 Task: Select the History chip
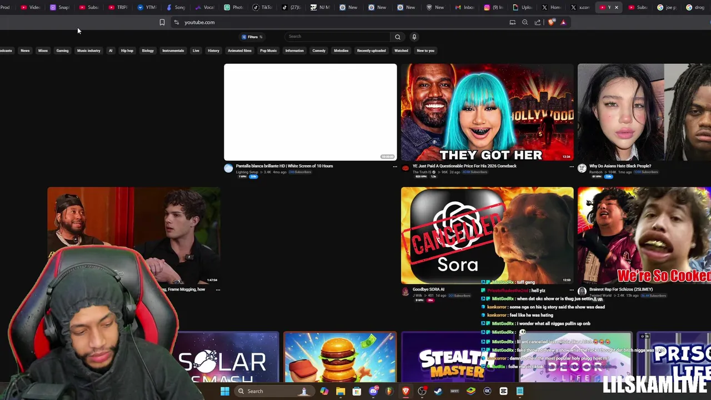(213, 51)
